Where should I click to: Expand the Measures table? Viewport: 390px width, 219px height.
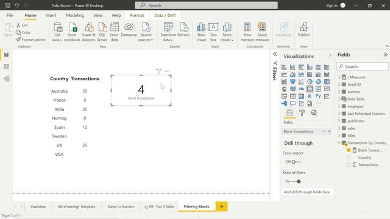click(x=339, y=77)
